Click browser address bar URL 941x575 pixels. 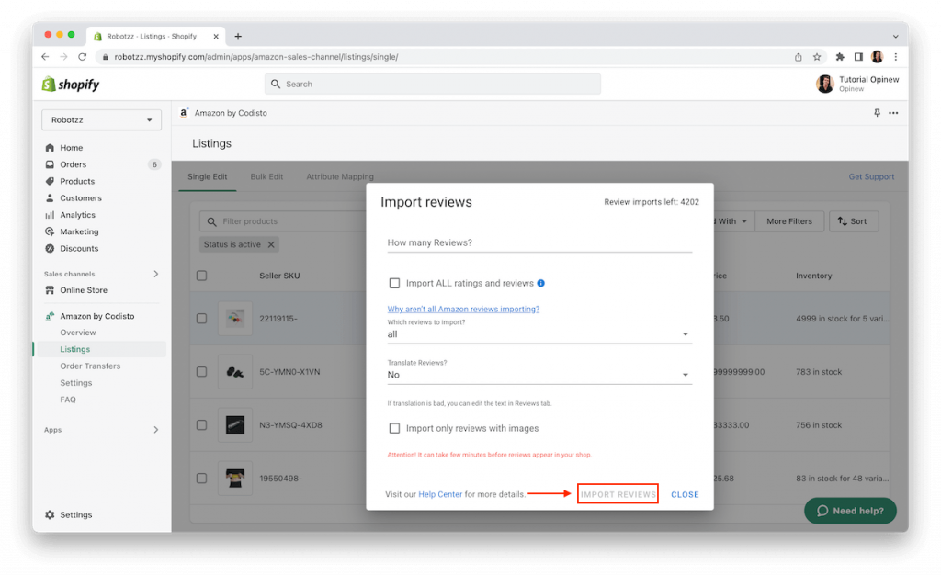point(256,57)
